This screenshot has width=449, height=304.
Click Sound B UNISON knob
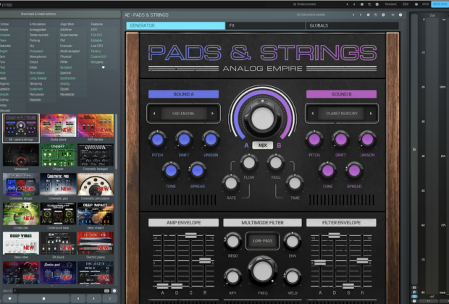coord(367,140)
